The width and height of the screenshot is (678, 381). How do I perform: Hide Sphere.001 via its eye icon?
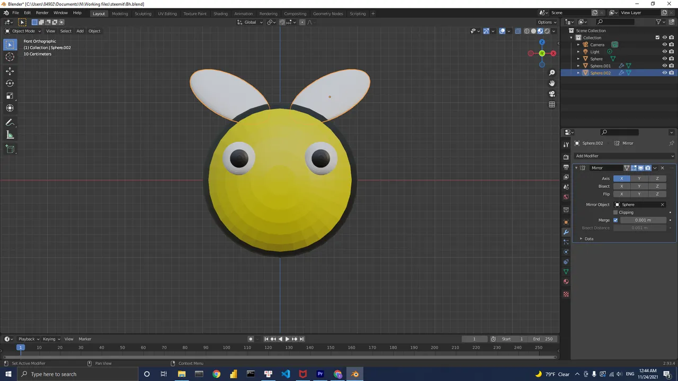(x=665, y=66)
